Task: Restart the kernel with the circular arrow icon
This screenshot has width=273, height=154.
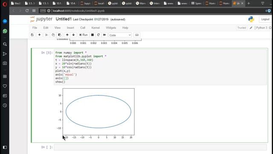Action: coord(99,35)
